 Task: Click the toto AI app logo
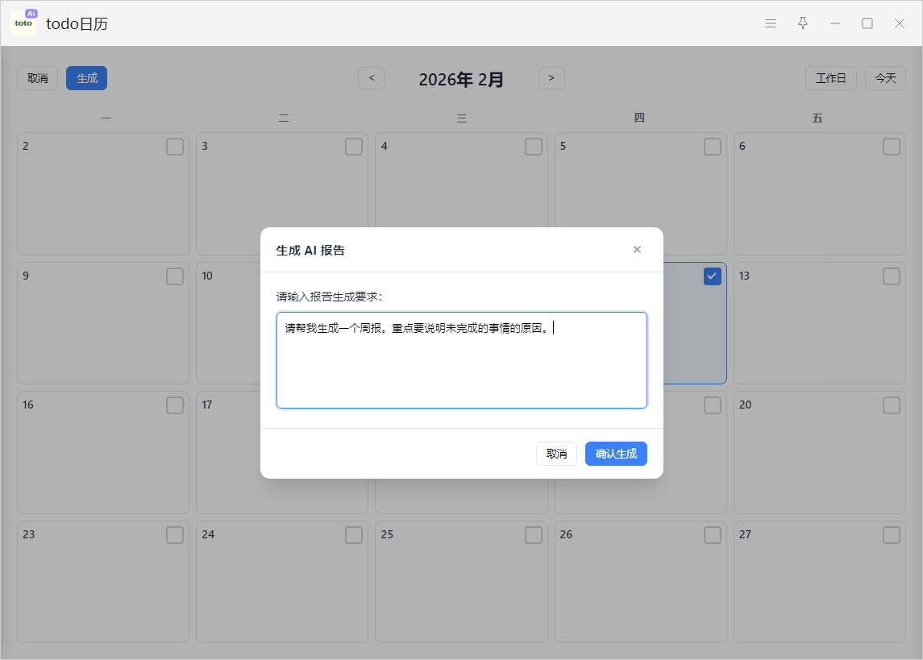click(x=24, y=23)
